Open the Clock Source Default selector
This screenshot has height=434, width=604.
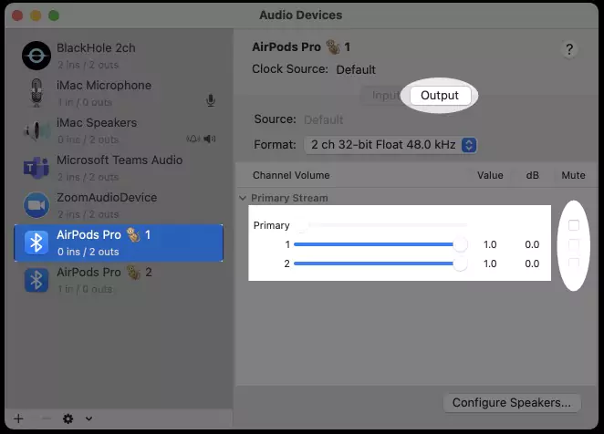pyautogui.click(x=356, y=69)
